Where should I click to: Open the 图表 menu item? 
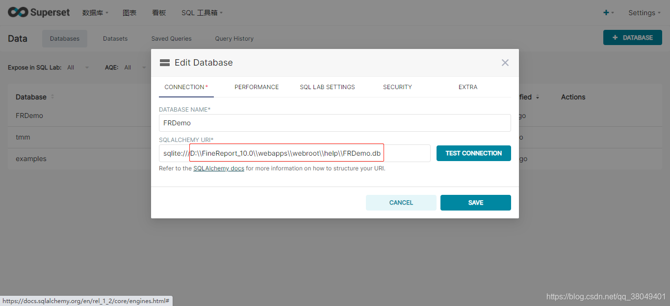pos(129,13)
